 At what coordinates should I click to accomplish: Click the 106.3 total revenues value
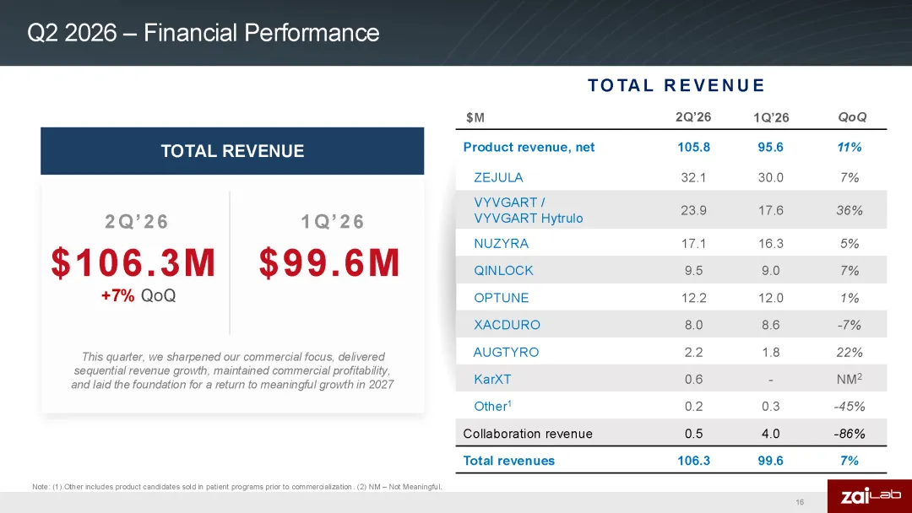(693, 461)
